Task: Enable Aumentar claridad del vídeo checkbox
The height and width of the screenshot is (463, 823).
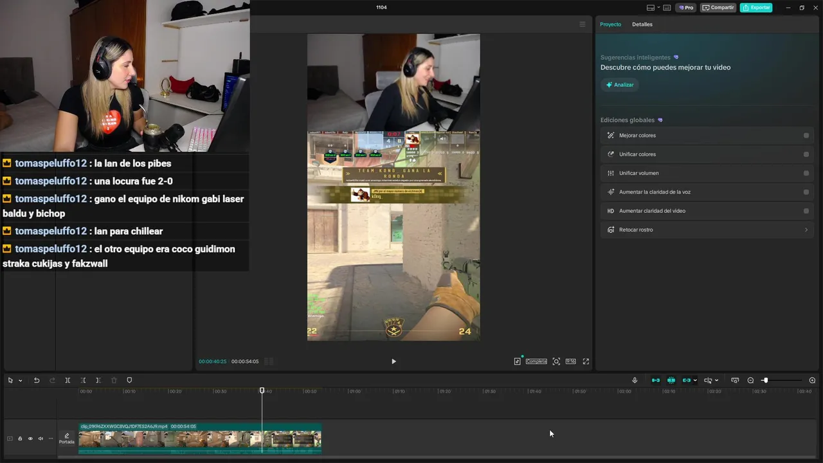Action: coord(806,211)
